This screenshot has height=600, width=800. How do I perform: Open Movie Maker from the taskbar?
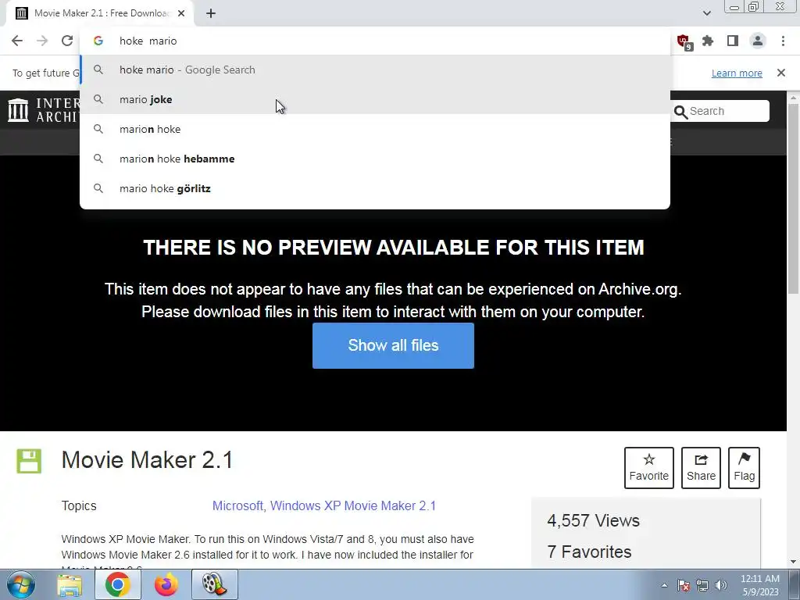214,585
